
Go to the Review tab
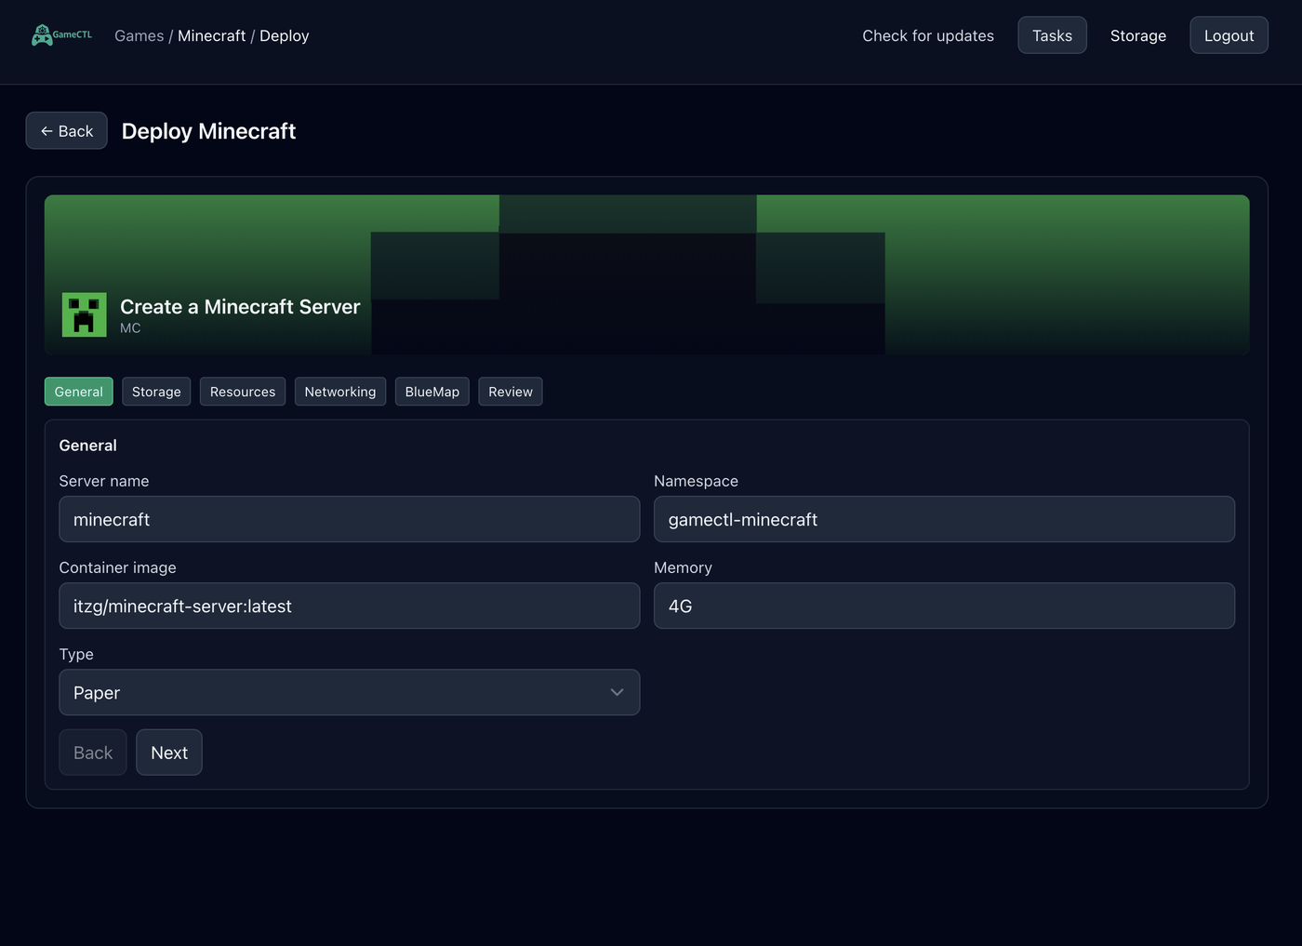coord(511,392)
